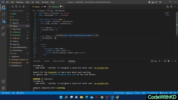Image resolution: width=178 pixels, height=100 pixels.
Task: Open Source Control view in activity bar
Action: click(3, 21)
